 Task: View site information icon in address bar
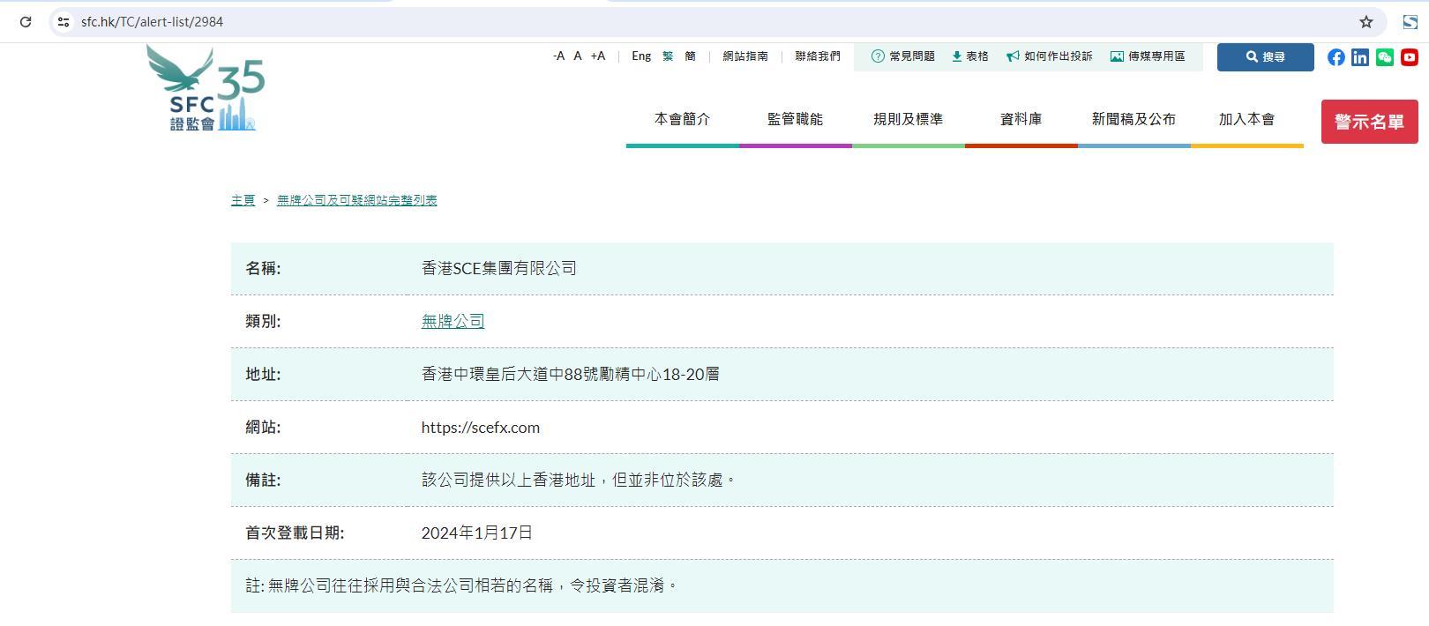tap(64, 22)
